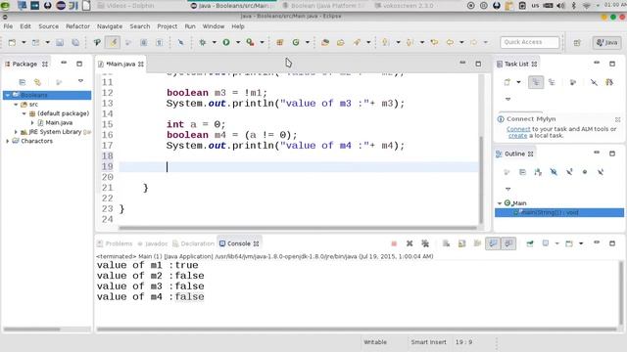Toggle Show Console on standard output change

tap(493, 243)
